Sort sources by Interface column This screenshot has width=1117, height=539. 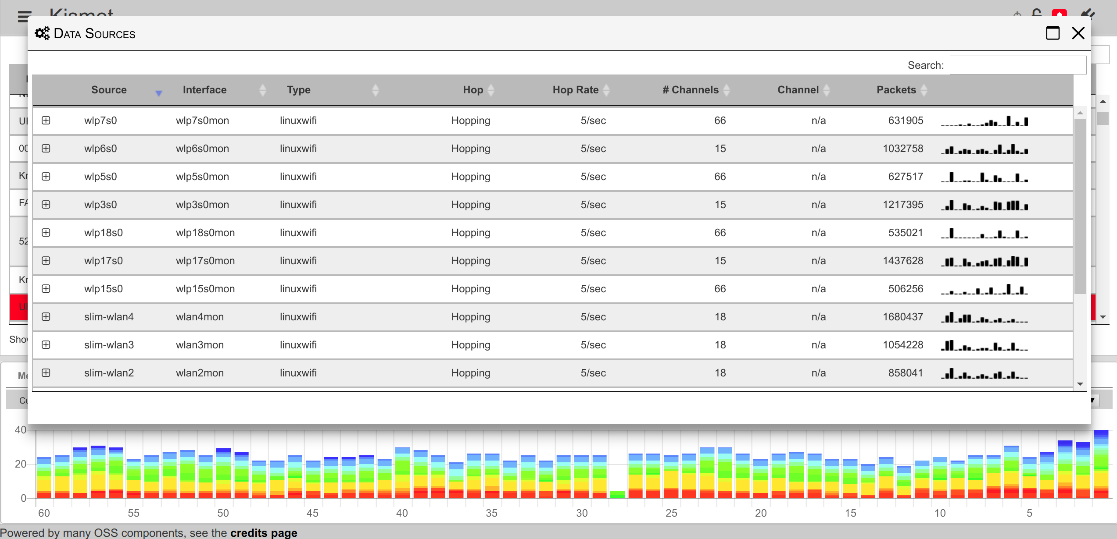point(204,90)
